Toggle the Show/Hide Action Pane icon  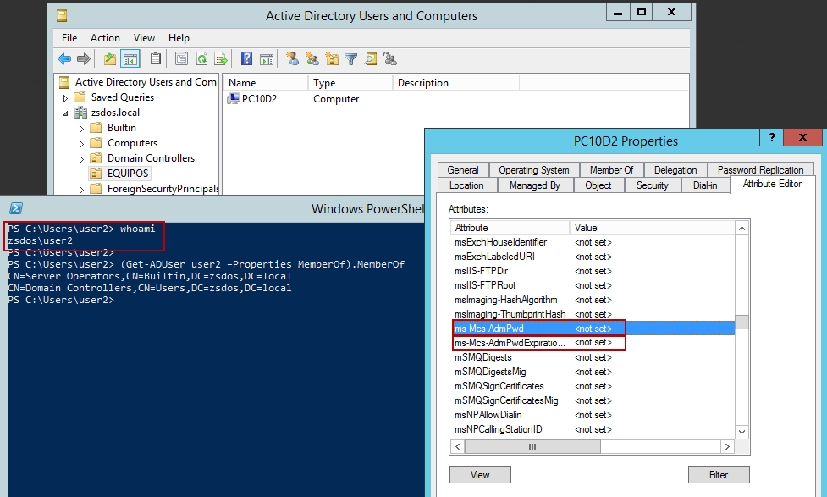point(267,58)
